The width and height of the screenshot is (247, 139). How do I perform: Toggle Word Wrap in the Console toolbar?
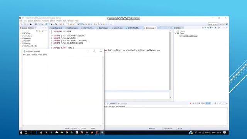click(x=204, y=103)
